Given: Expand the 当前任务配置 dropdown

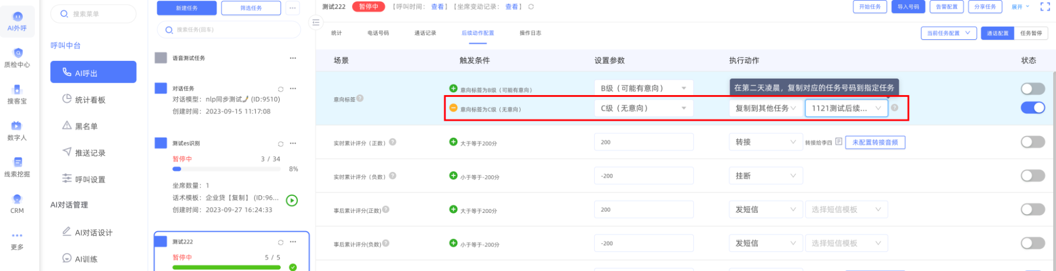Looking at the screenshot, I should click(948, 33).
